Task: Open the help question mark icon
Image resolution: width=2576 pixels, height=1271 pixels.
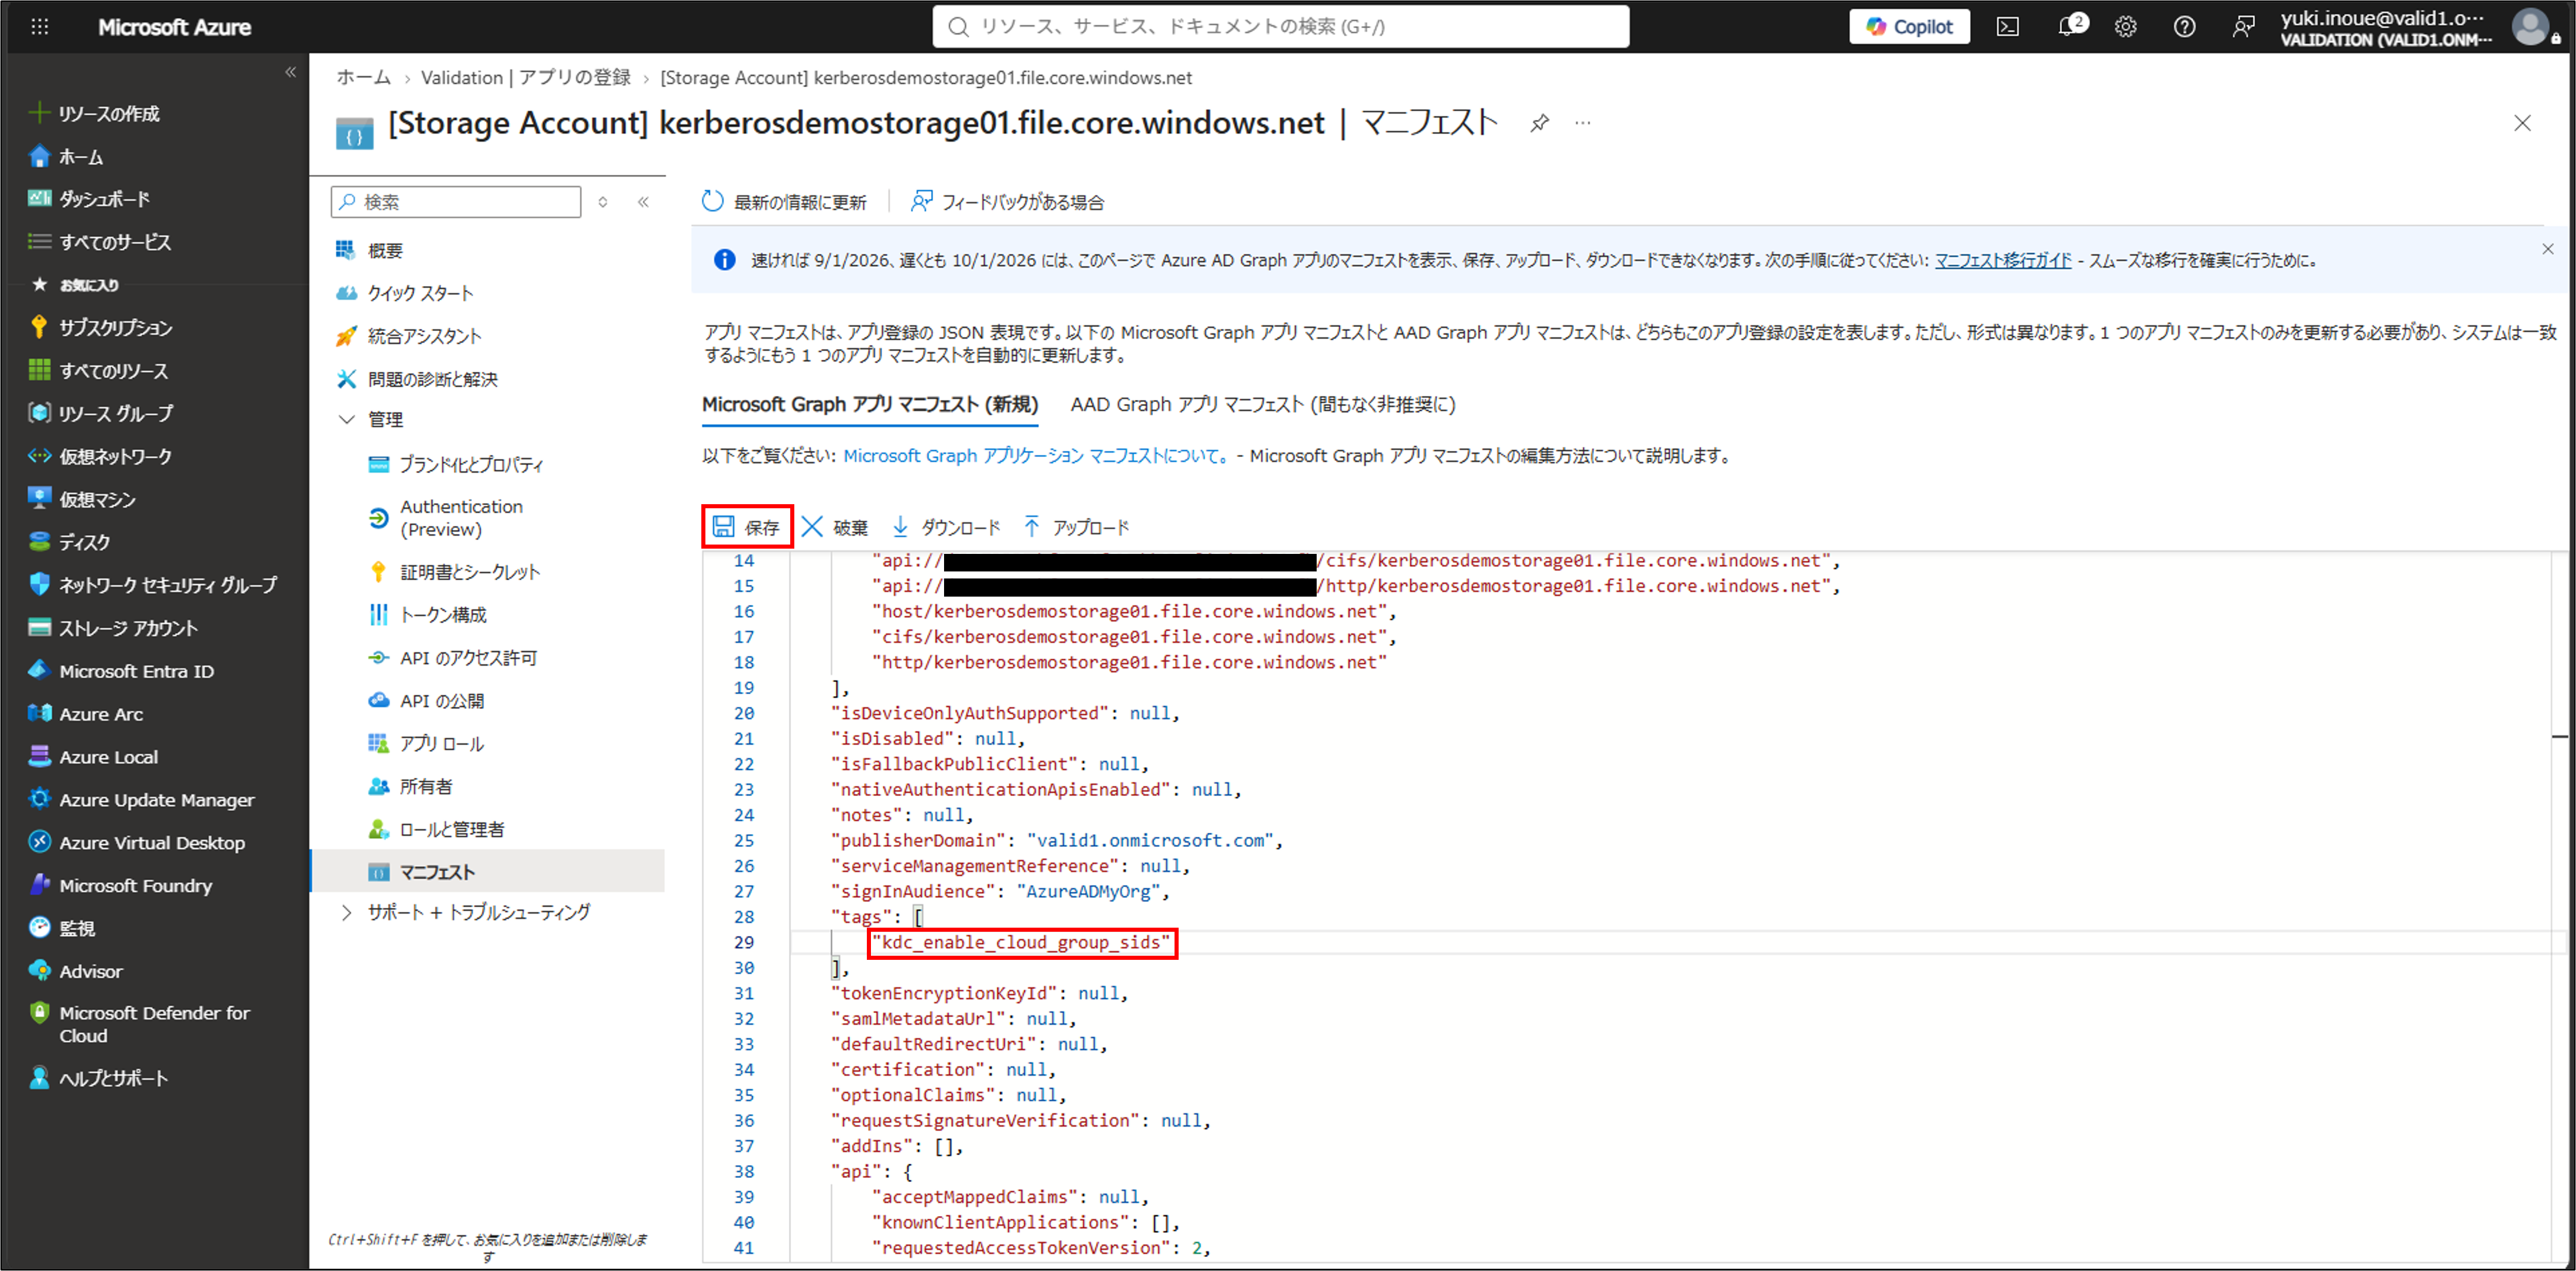Action: click(2184, 27)
